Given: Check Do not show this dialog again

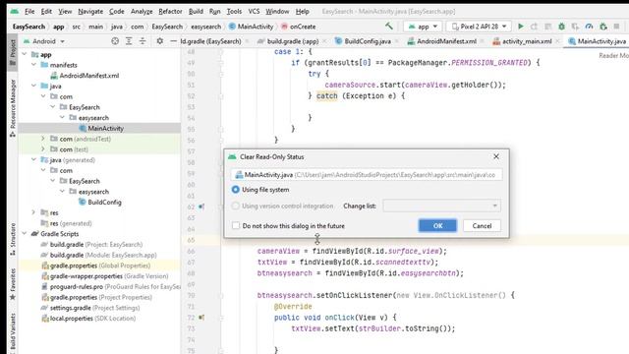Looking at the screenshot, I should coord(236,225).
